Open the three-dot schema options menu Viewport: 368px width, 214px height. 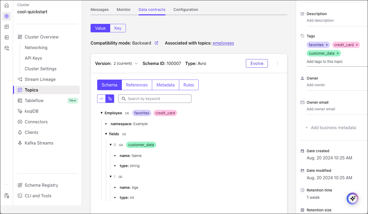tap(277, 63)
